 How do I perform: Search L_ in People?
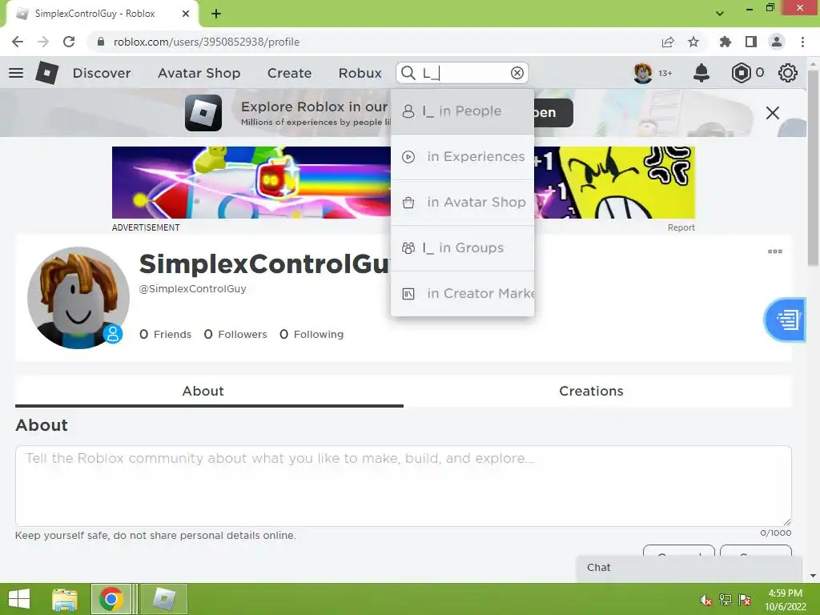(462, 111)
